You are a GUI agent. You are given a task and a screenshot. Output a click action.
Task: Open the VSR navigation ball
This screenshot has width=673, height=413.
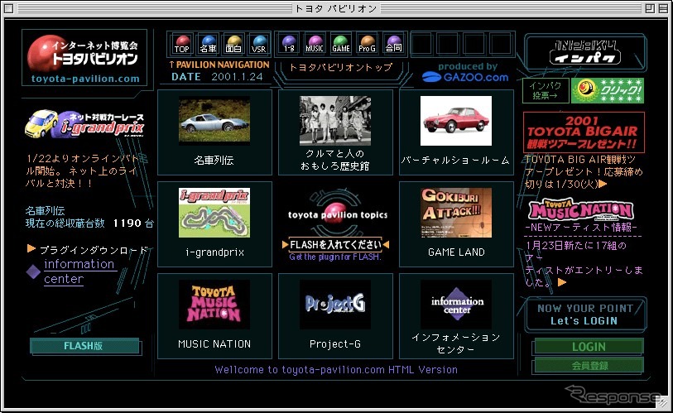(x=259, y=44)
